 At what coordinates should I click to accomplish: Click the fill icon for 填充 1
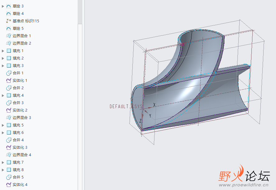pos(9,51)
